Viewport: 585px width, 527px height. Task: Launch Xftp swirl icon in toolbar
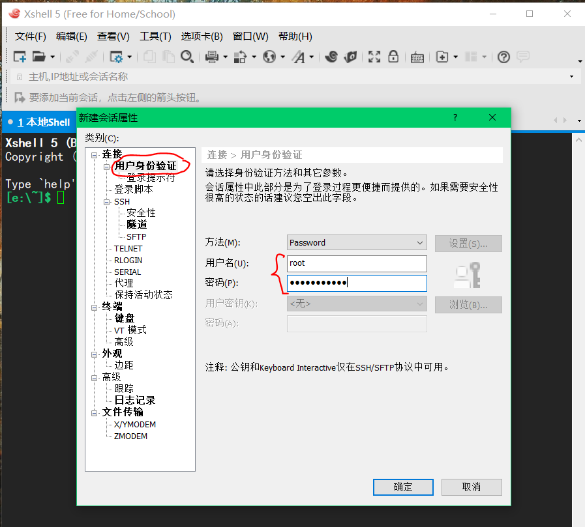[331, 57]
